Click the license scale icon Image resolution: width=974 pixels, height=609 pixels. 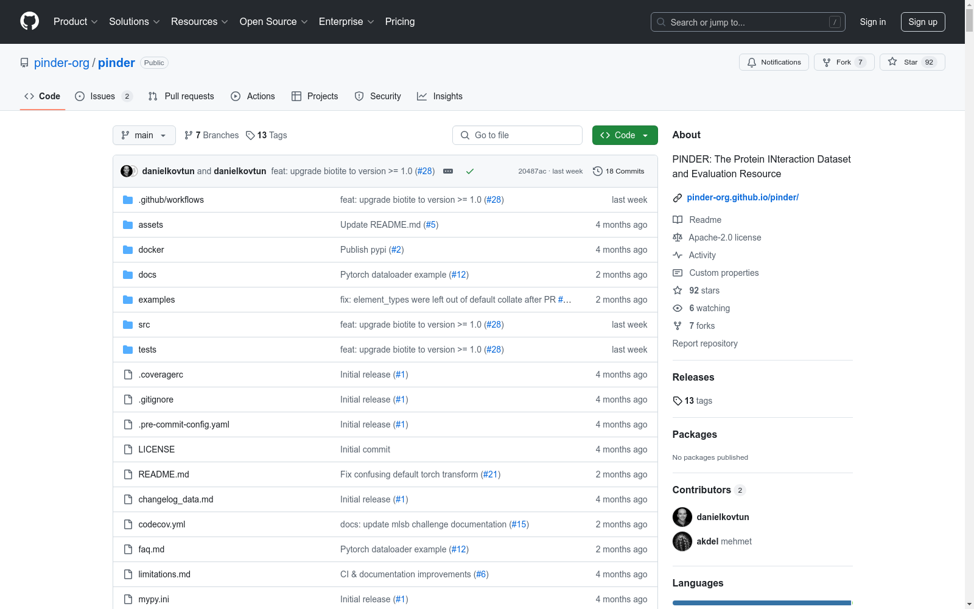tap(678, 238)
